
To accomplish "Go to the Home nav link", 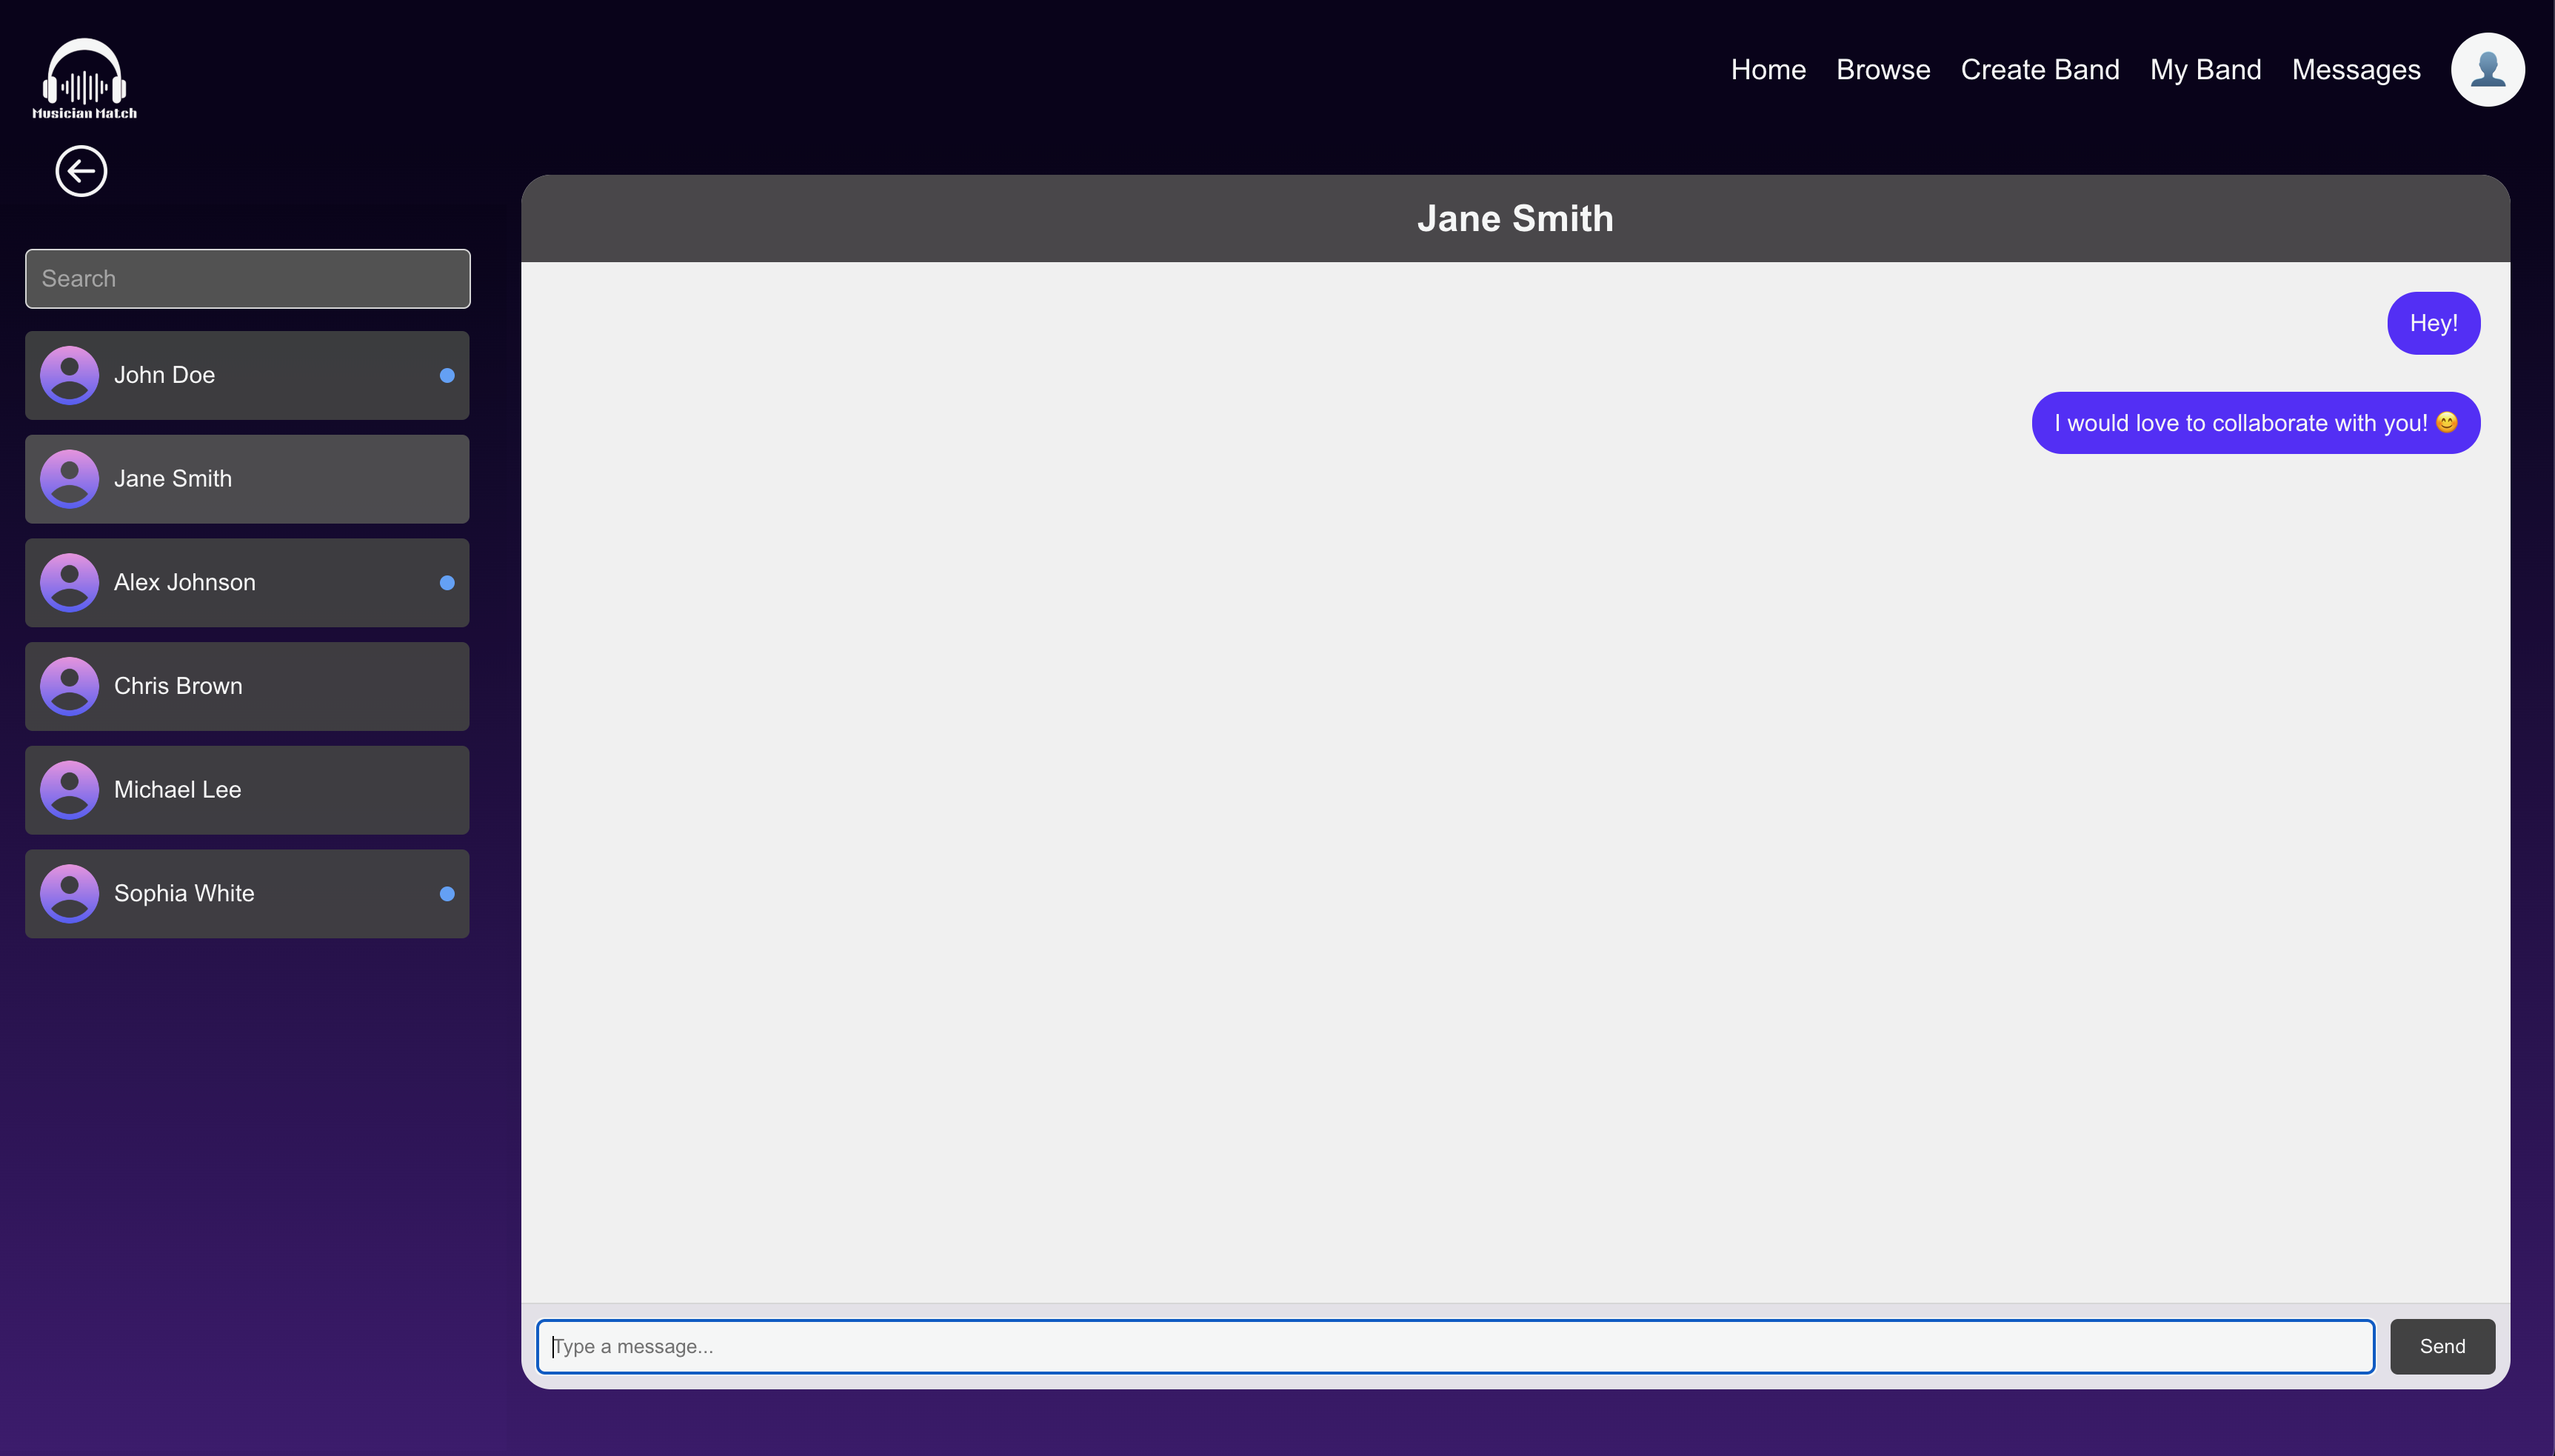I will [x=1768, y=70].
